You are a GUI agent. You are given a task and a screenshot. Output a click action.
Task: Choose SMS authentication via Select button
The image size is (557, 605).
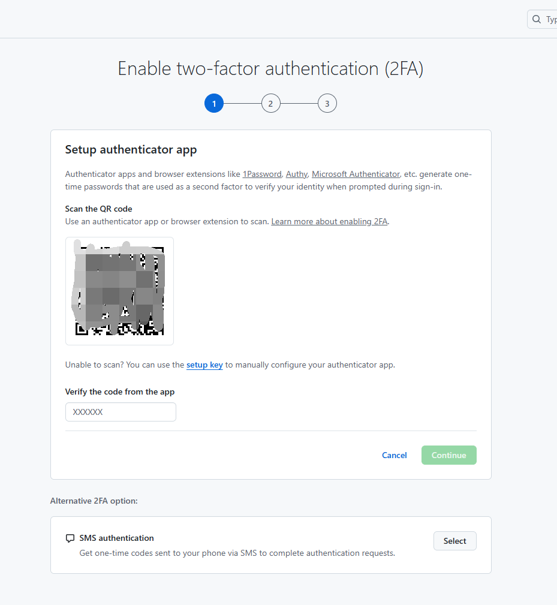(454, 541)
